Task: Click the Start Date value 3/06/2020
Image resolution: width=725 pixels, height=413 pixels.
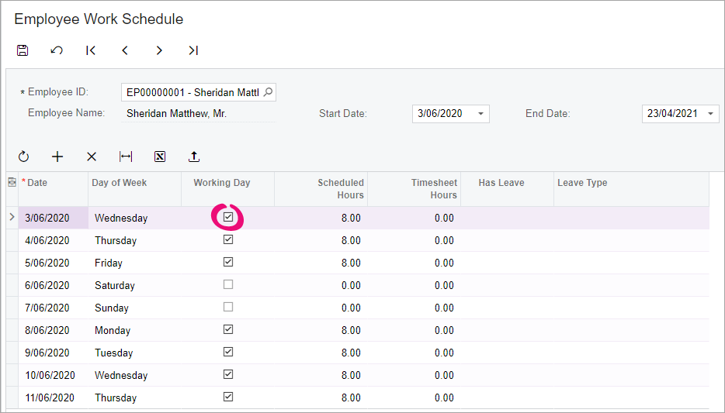Action: pyautogui.click(x=439, y=114)
